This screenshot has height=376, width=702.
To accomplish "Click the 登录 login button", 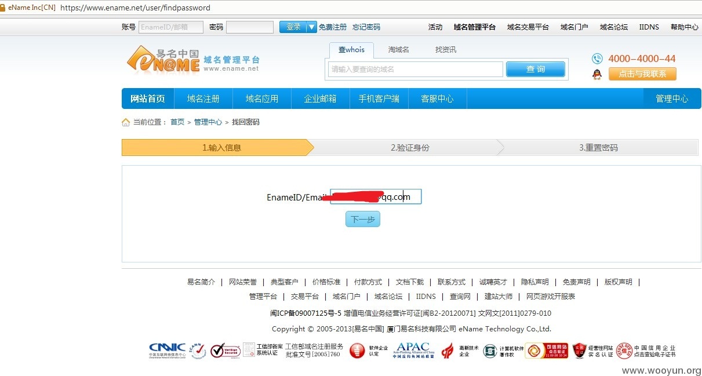I will coord(293,27).
